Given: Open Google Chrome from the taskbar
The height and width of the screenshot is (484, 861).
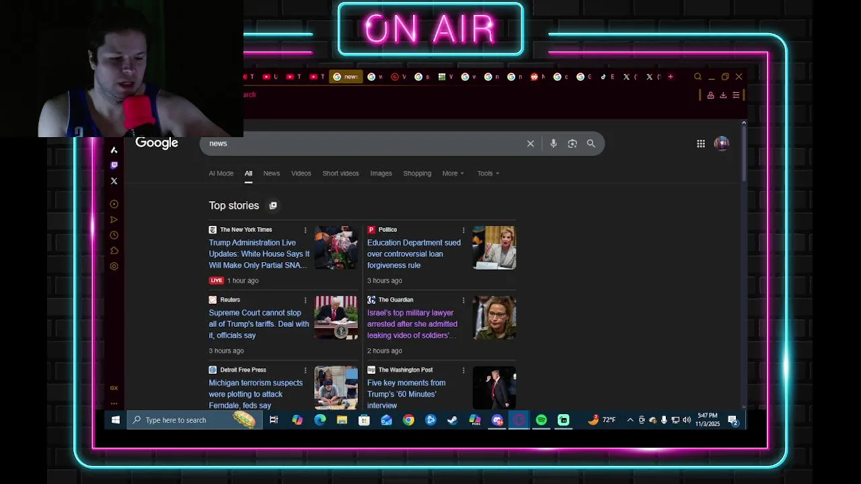Looking at the screenshot, I should point(408,420).
